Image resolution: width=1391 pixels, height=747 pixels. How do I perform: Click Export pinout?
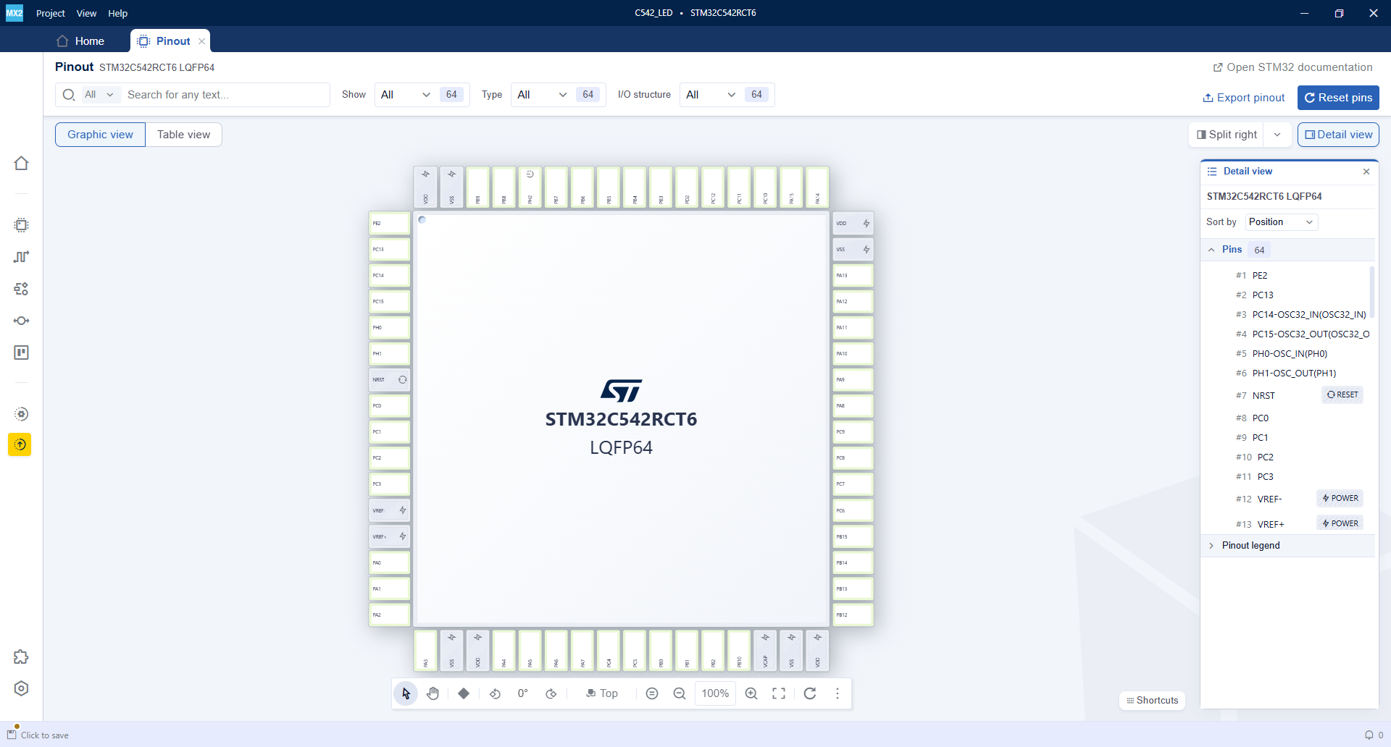click(1244, 98)
